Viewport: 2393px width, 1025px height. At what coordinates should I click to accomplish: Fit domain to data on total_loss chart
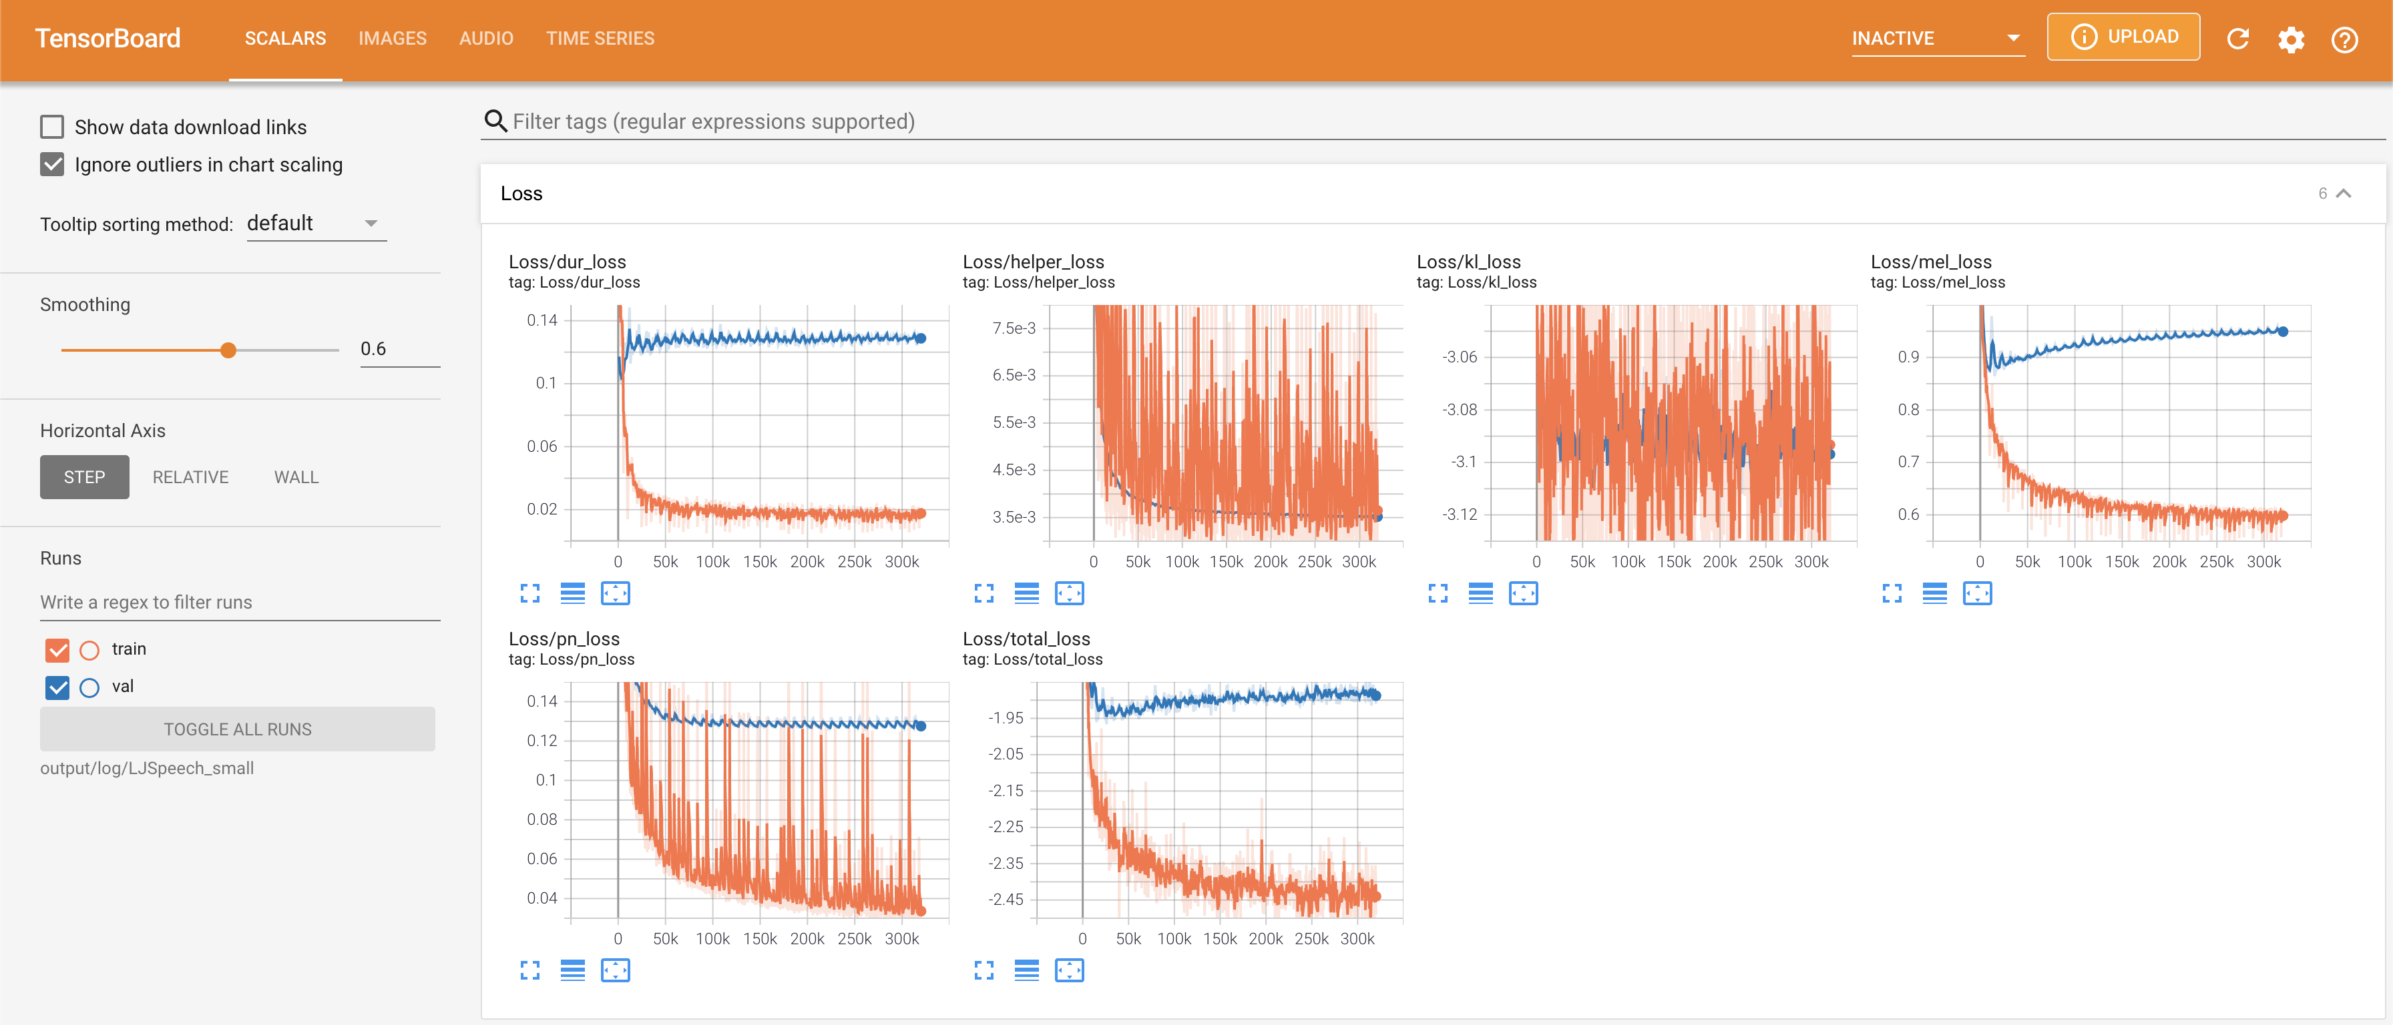tap(1069, 970)
